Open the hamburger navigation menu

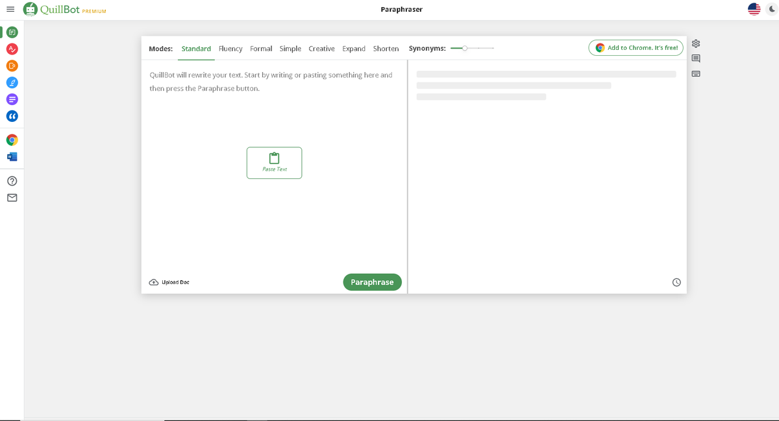point(10,9)
